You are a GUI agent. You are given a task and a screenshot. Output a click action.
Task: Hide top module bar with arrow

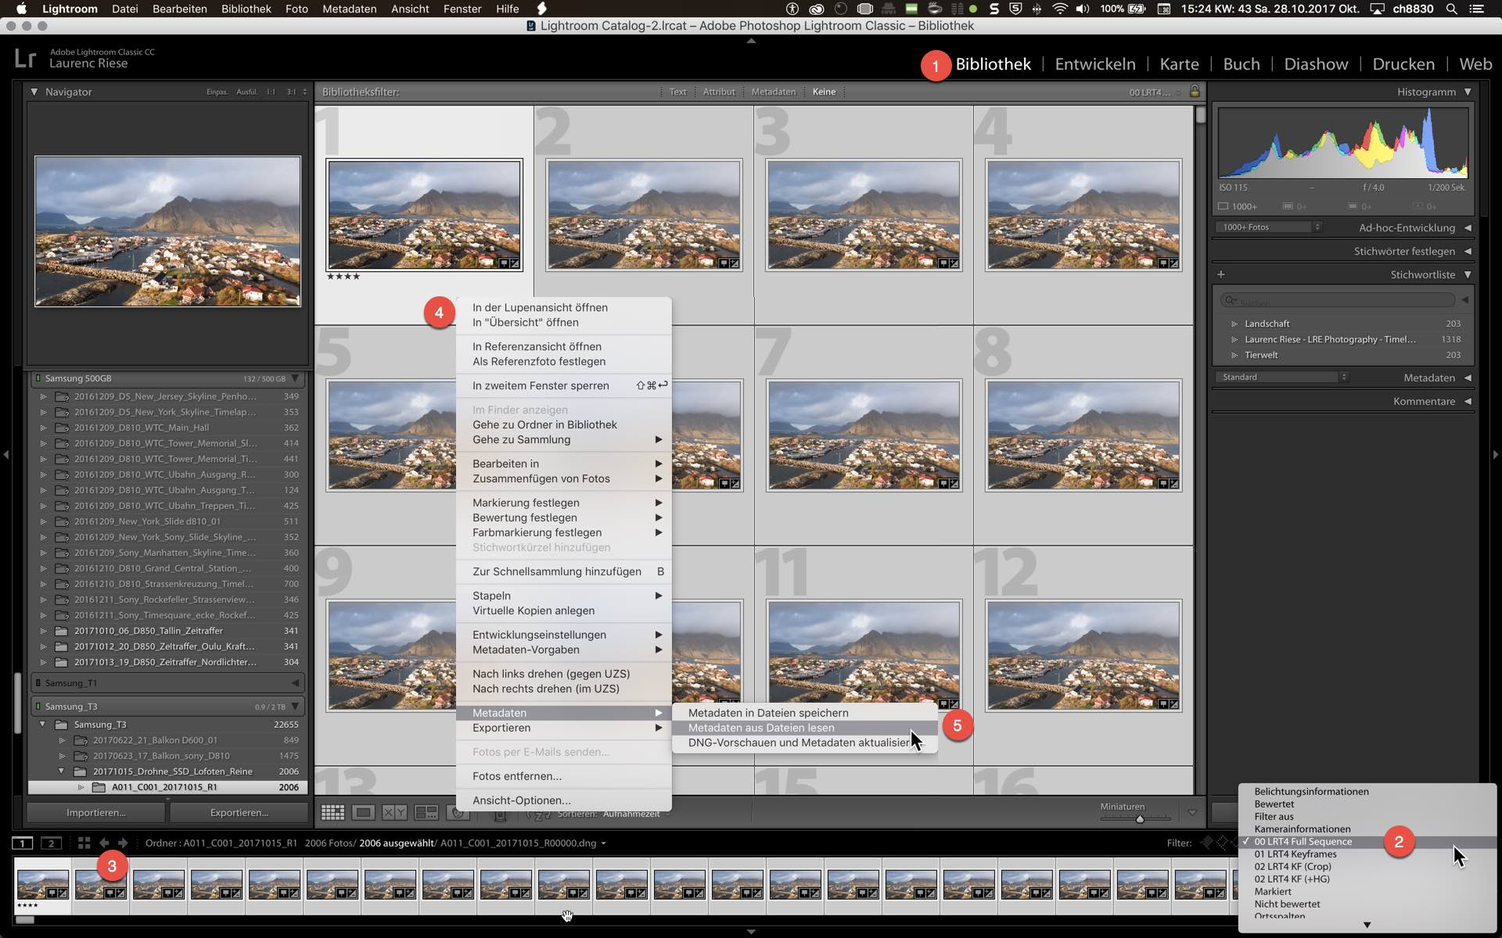[751, 41]
